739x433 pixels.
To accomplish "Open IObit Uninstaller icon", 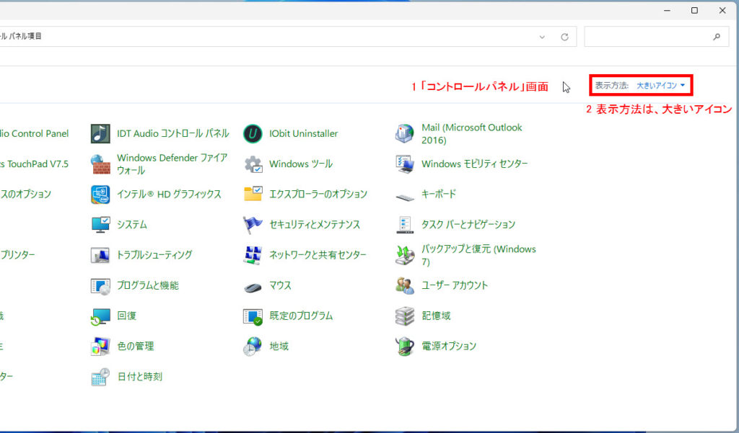I will (253, 134).
